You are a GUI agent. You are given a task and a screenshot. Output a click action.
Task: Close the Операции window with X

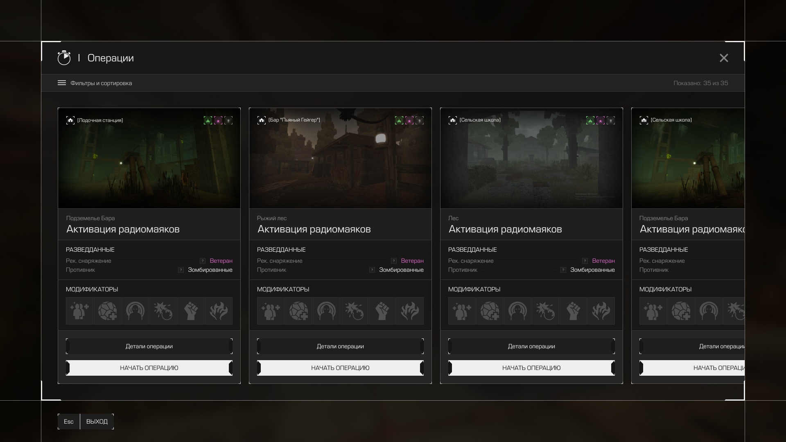tap(724, 58)
